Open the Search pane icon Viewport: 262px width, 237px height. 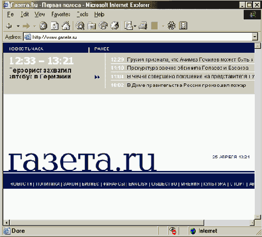[80, 26]
